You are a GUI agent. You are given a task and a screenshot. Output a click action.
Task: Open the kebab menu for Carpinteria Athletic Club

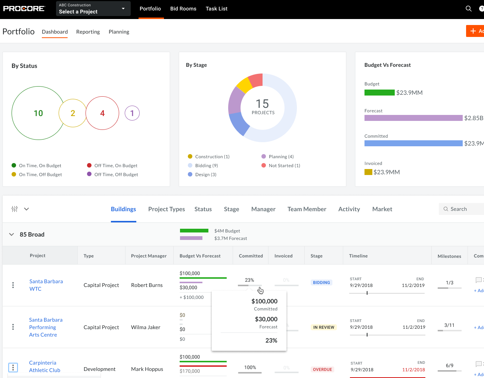click(13, 368)
